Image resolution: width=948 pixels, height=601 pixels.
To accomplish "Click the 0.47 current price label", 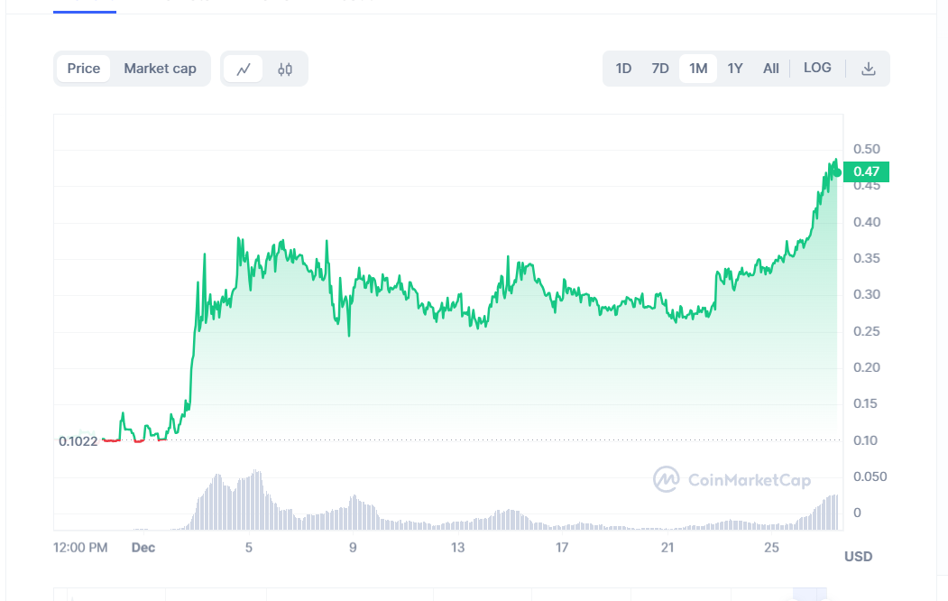I will point(866,171).
